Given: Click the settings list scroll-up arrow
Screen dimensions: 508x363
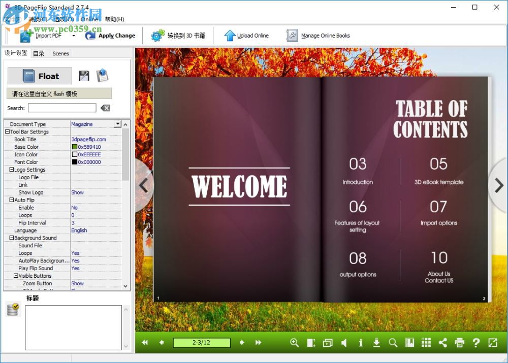Looking at the screenshot, I should pos(125,124).
